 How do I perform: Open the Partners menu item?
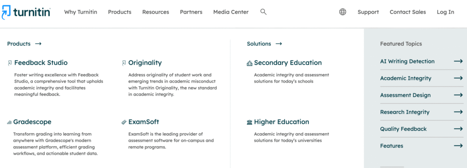point(191,12)
